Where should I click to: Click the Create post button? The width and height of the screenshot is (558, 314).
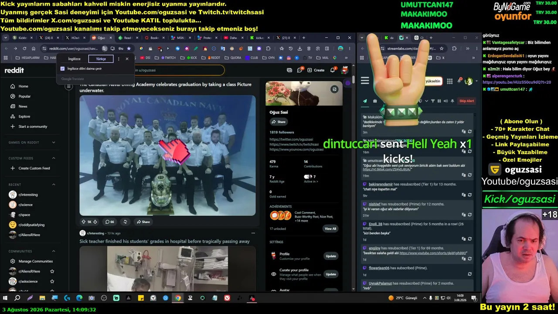pos(316,70)
